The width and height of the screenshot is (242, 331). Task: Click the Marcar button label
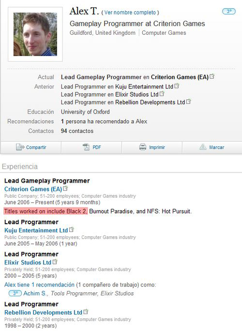[217, 147]
